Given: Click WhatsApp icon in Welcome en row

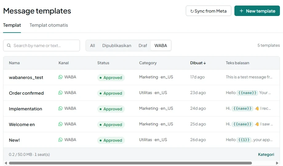Looking at the screenshot, I should click(x=60, y=124).
